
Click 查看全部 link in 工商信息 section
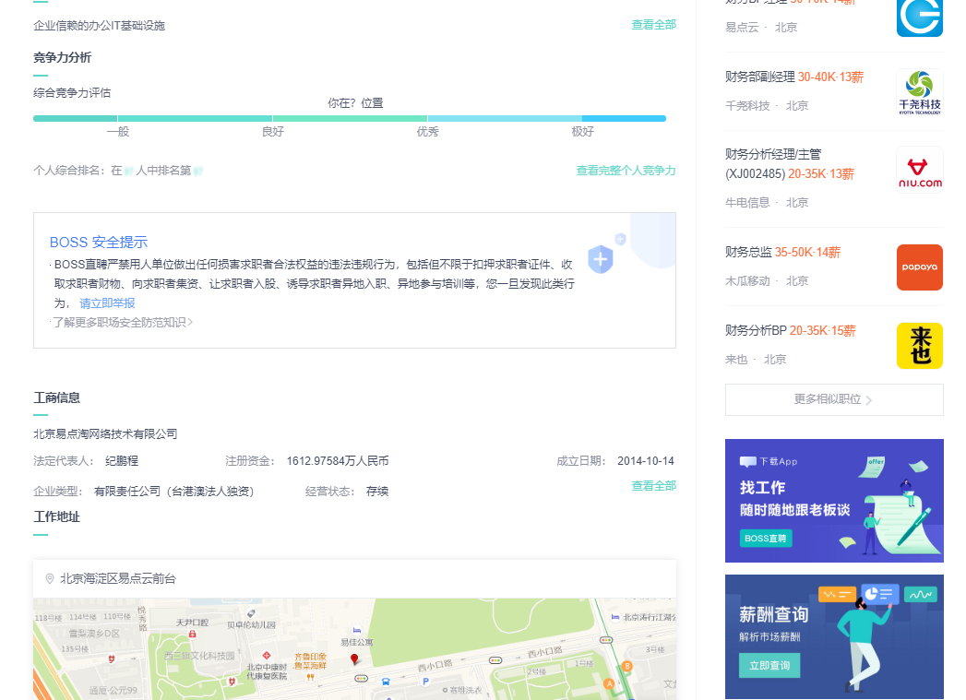click(653, 486)
